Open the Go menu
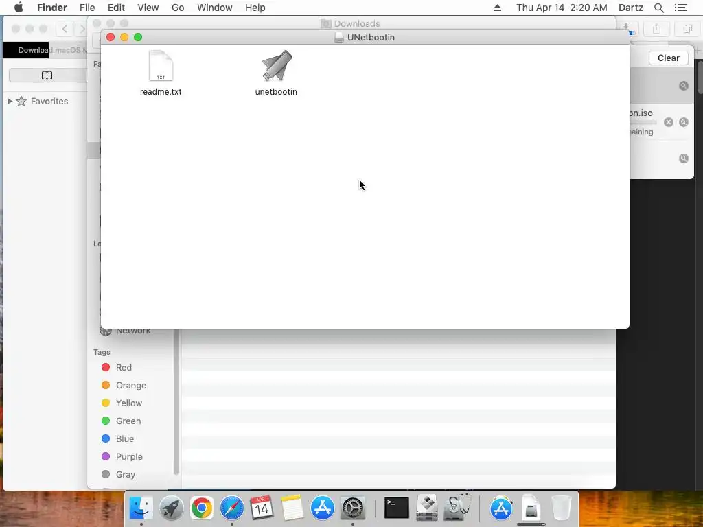This screenshot has width=703, height=527. pyautogui.click(x=178, y=8)
